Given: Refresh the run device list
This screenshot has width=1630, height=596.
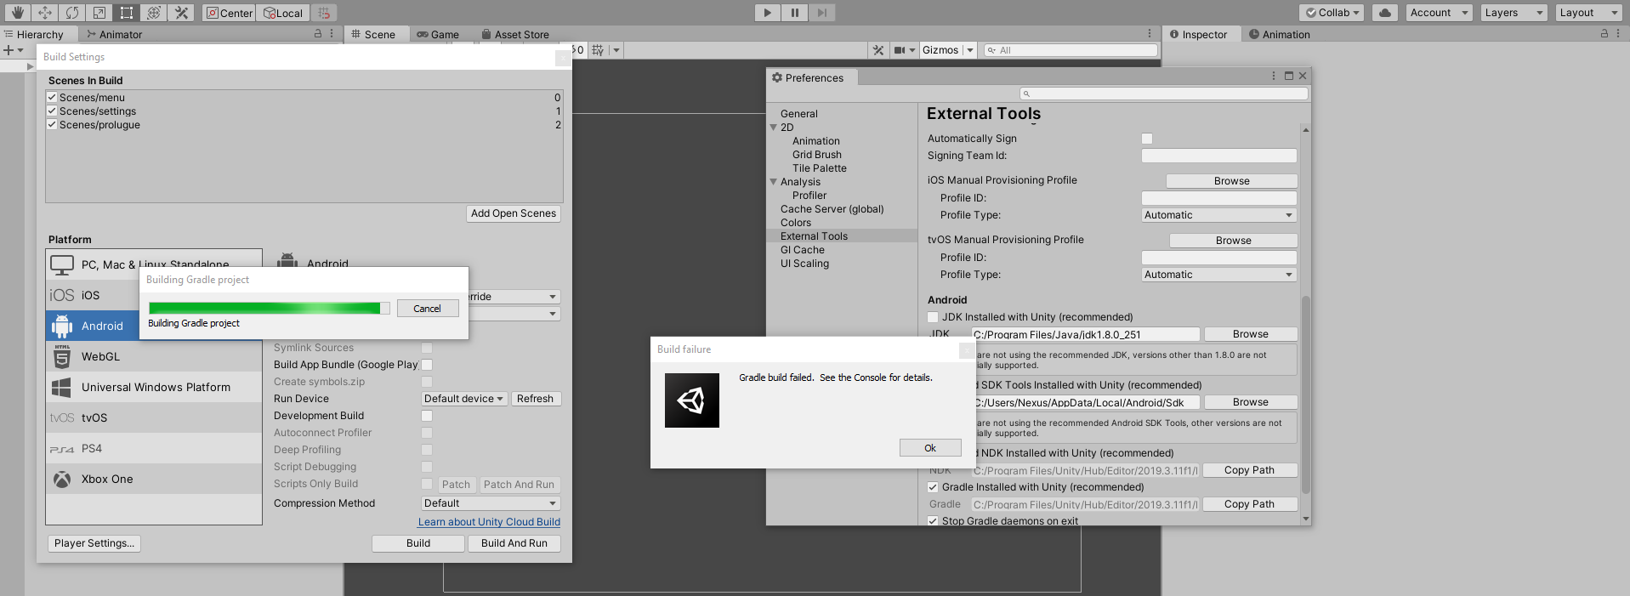Looking at the screenshot, I should tap(535, 399).
